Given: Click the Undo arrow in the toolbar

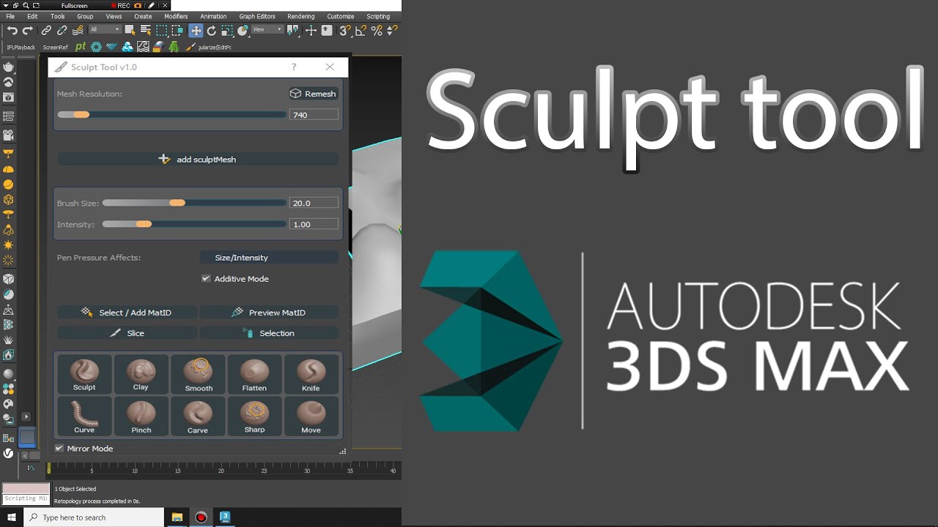Looking at the screenshot, I should pyautogui.click(x=12, y=31).
